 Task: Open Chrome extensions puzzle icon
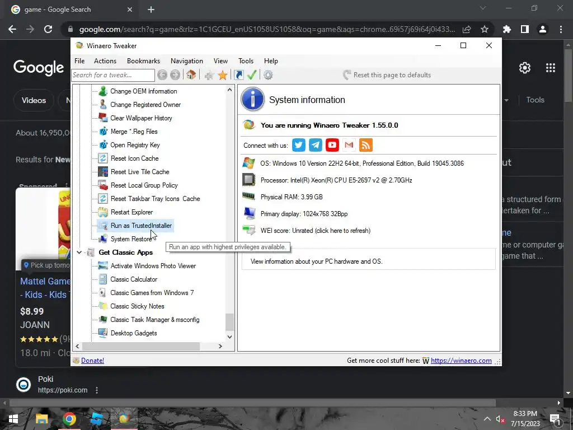point(507,29)
